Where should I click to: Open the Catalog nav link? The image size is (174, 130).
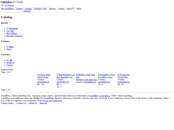28,9
